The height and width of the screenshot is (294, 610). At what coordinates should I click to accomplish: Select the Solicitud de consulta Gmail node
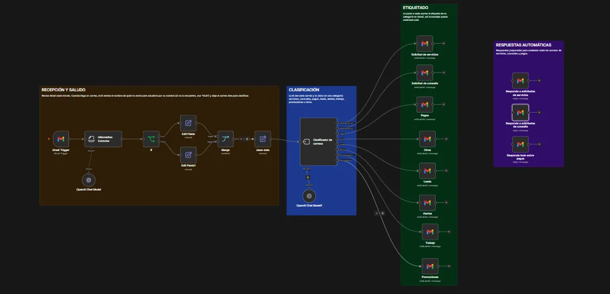pyautogui.click(x=424, y=73)
